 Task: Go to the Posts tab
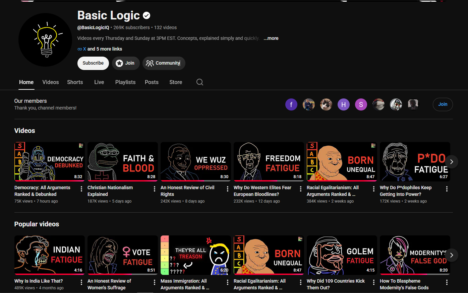[152, 82]
